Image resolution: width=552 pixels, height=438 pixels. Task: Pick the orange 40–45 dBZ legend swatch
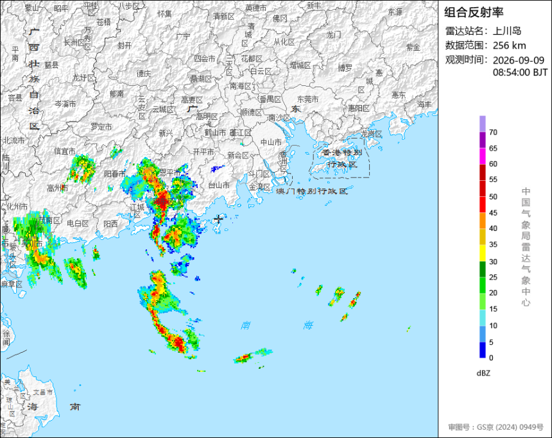482,221
